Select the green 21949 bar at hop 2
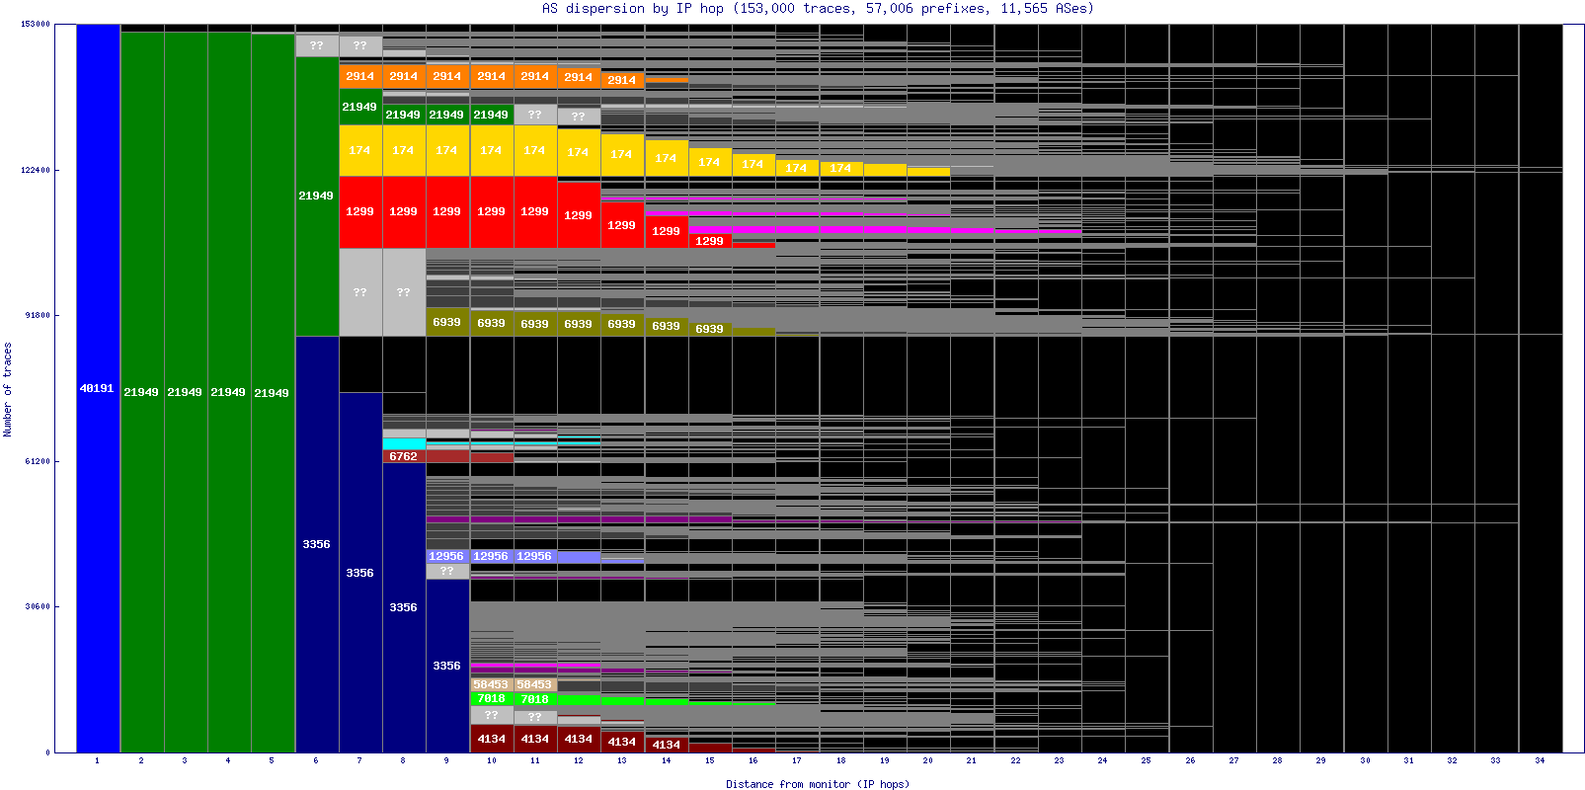 click(x=142, y=392)
